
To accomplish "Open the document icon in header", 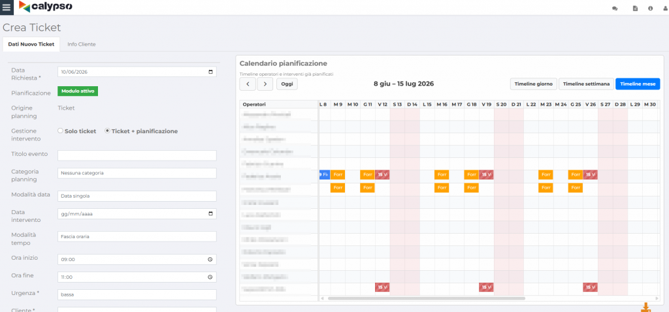I will pos(635,8).
